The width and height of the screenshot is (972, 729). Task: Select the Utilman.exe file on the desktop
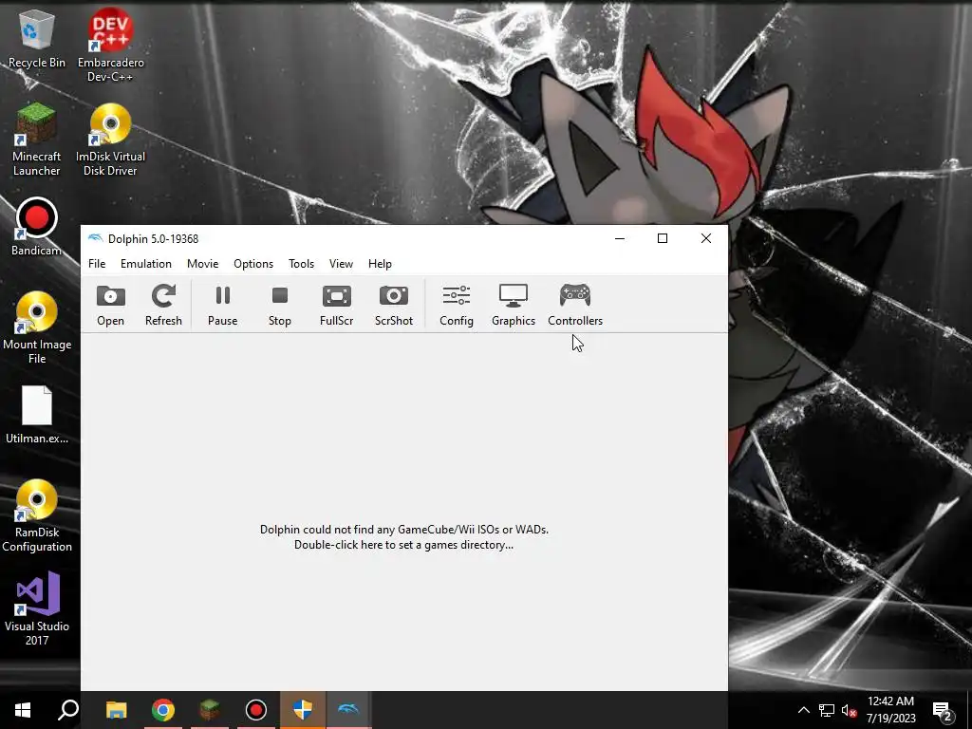coord(37,415)
